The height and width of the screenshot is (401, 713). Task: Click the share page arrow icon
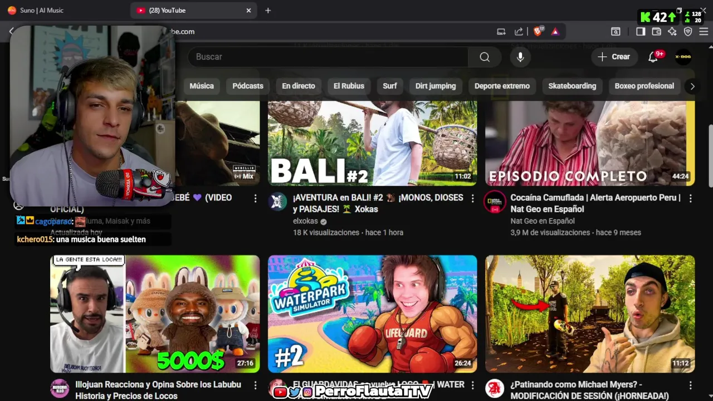pos(519,32)
